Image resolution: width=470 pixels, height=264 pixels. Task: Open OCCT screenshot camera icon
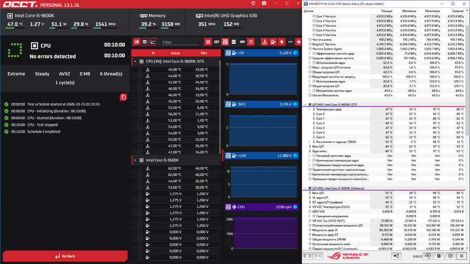pyautogui.click(x=264, y=3)
